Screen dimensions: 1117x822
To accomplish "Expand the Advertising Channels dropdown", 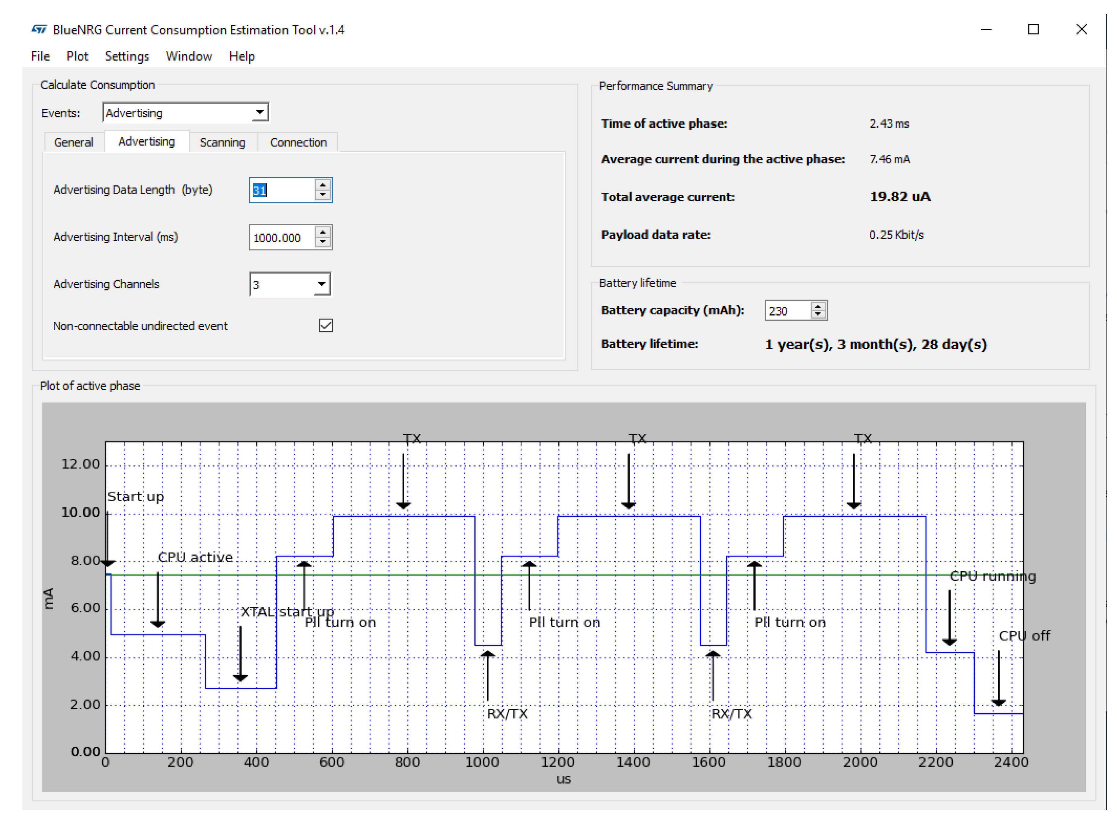I will point(321,284).
